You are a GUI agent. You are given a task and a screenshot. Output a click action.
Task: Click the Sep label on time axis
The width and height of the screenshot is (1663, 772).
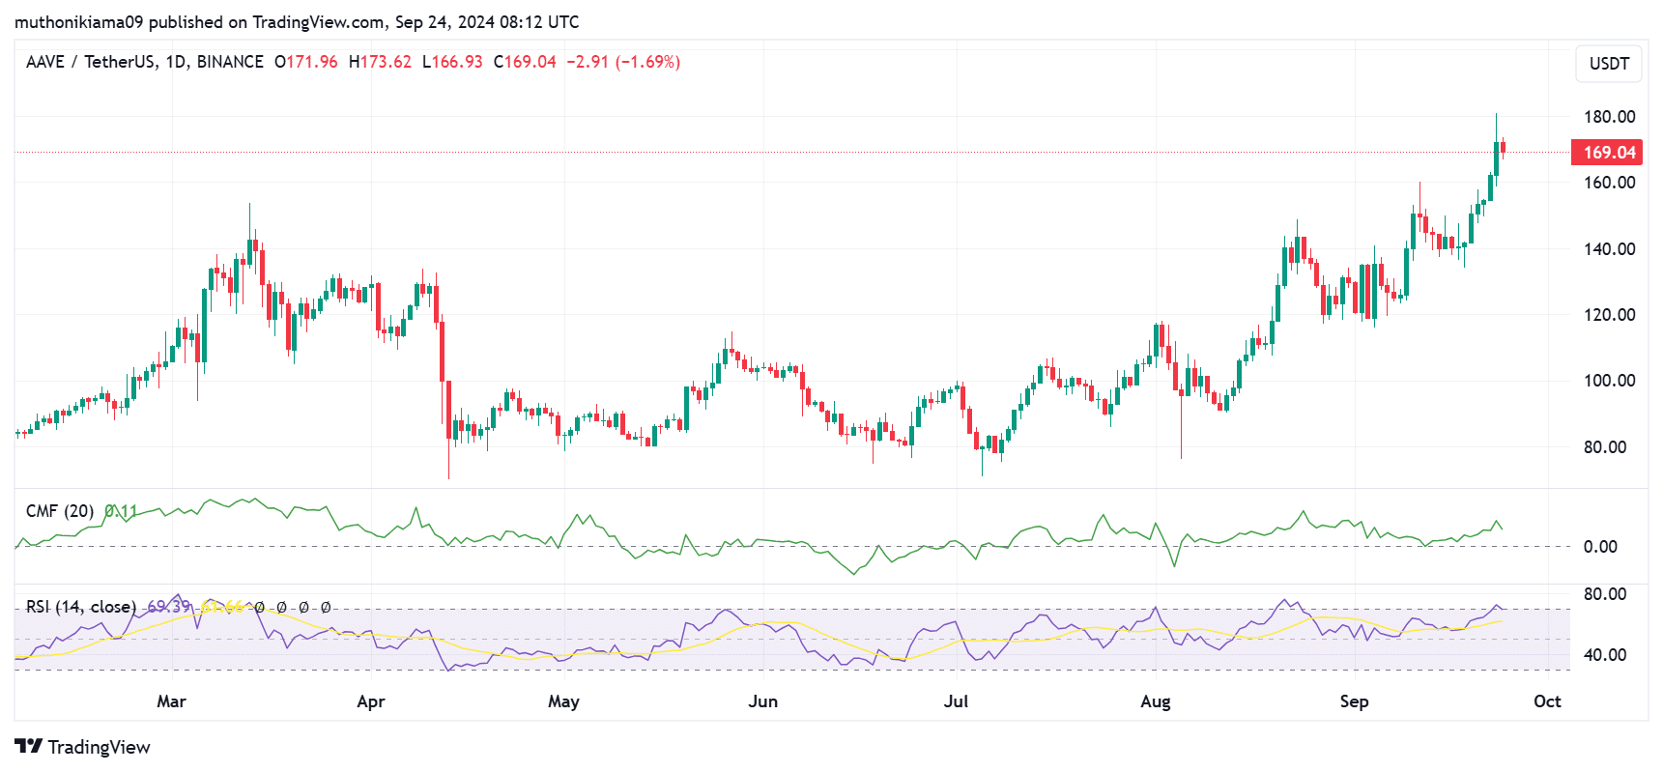(1354, 701)
